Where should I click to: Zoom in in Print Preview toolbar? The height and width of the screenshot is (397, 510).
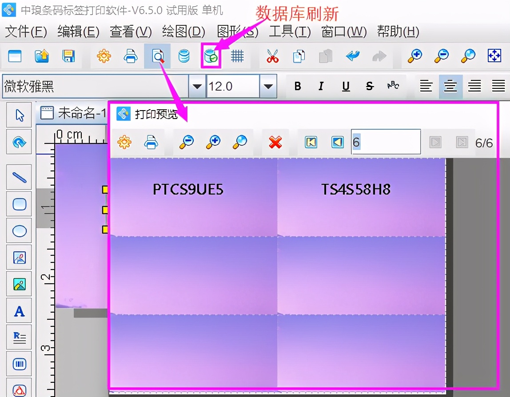[213, 142]
